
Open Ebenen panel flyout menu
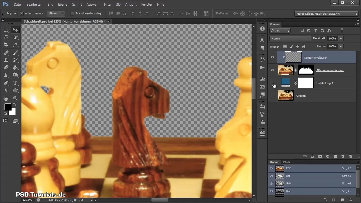pos(357,24)
